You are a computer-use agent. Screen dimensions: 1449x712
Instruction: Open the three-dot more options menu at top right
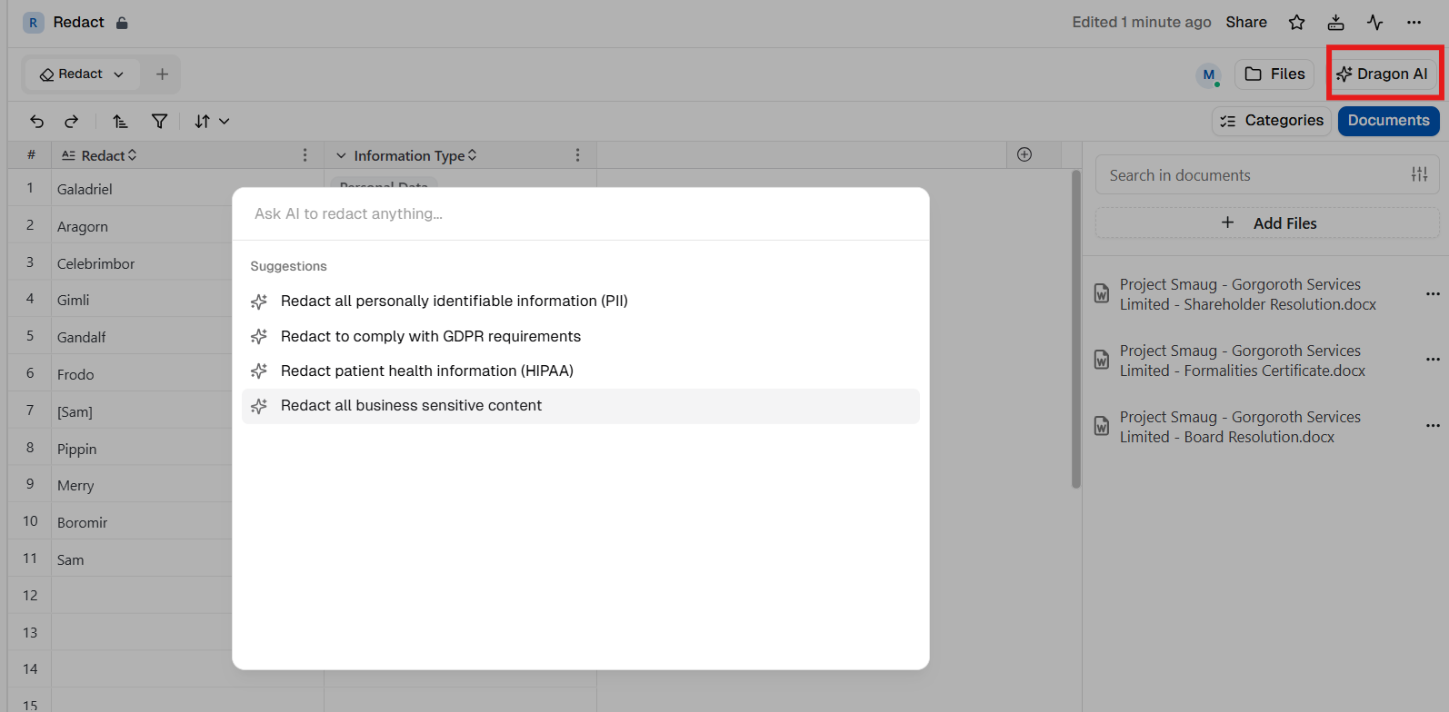(1414, 23)
